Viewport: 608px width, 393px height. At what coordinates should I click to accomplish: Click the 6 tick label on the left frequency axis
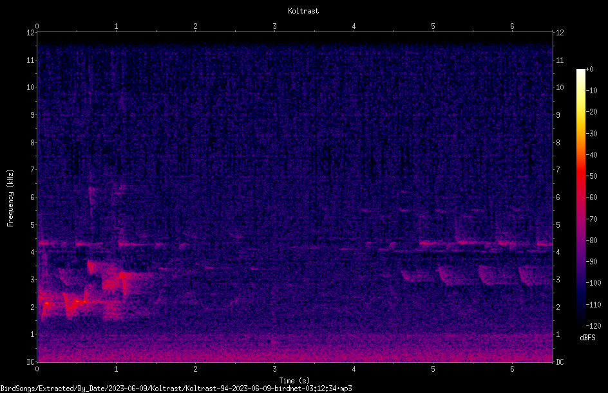pyautogui.click(x=32, y=197)
